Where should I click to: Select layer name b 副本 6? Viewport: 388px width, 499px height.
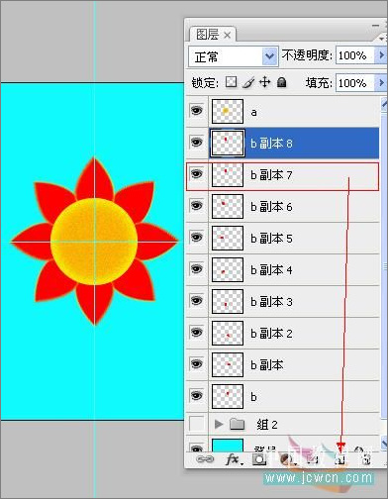(x=271, y=207)
